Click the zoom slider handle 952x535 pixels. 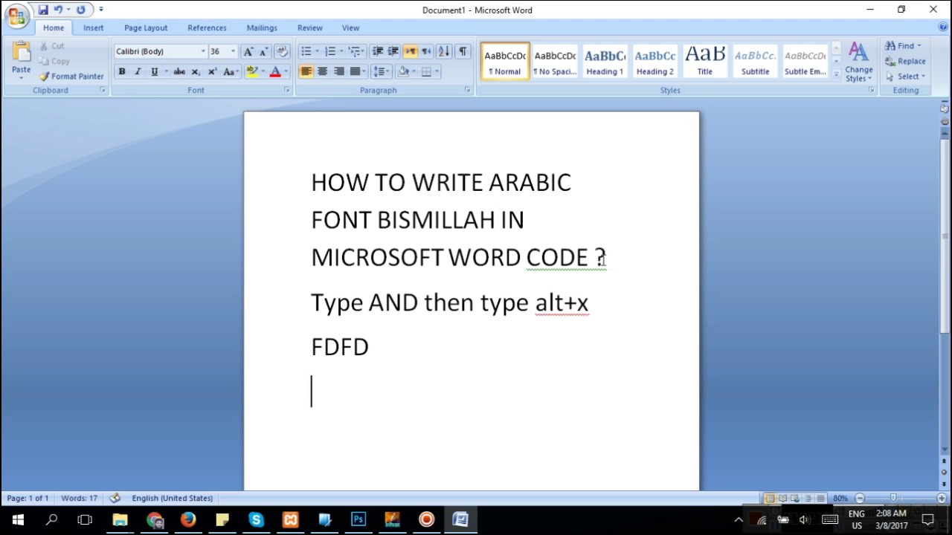[893, 498]
